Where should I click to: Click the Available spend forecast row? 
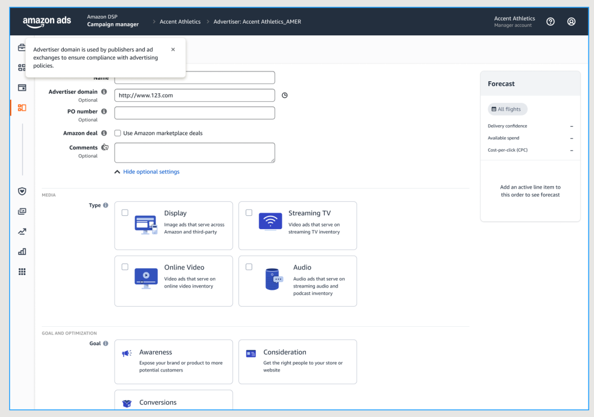(x=530, y=138)
